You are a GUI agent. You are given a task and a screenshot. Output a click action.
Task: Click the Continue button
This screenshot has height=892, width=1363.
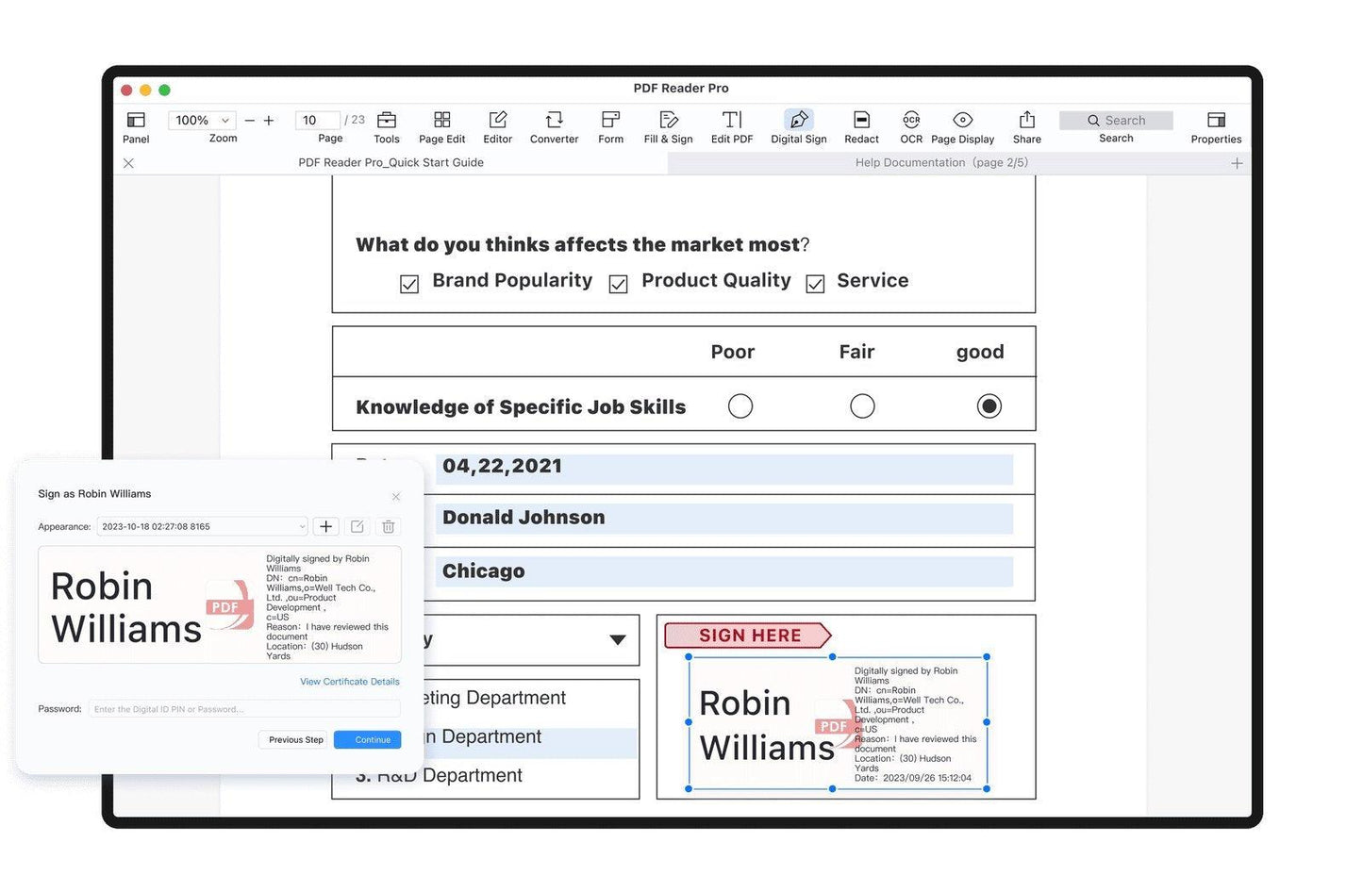[x=367, y=739]
